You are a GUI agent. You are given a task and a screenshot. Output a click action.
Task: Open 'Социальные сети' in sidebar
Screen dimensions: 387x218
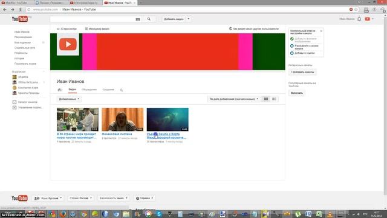[x=25, y=48]
